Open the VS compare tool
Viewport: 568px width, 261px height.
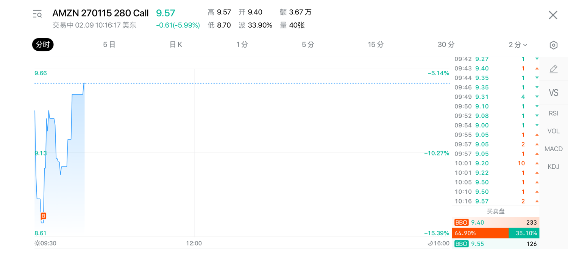pyautogui.click(x=554, y=93)
